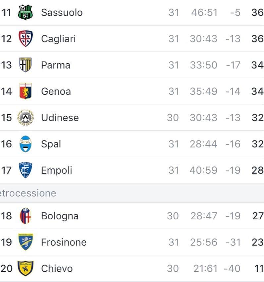Image resolution: width=264 pixels, height=282 pixels.
Task: Tap the Parma club crest
Action: pos(25,65)
